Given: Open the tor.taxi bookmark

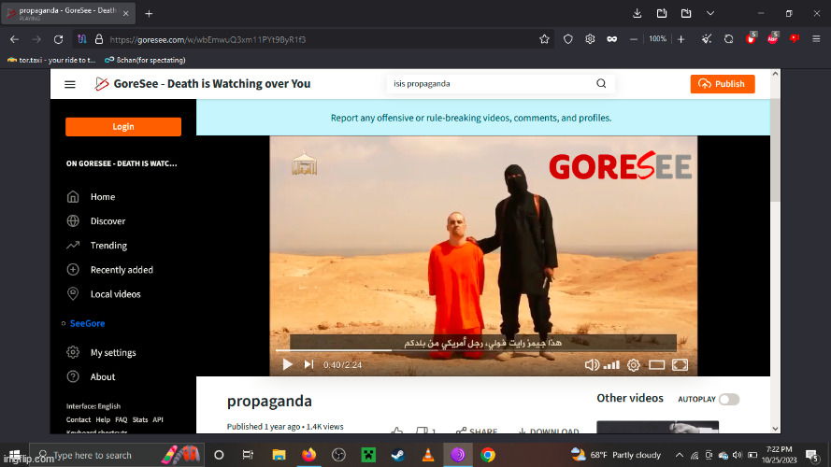Looking at the screenshot, I should 51,60.
